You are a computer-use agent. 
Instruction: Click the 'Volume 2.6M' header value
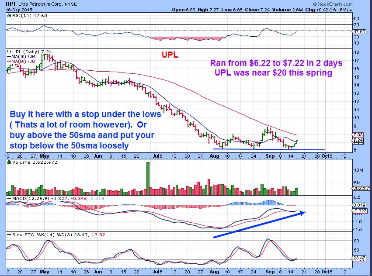coord(287,10)
